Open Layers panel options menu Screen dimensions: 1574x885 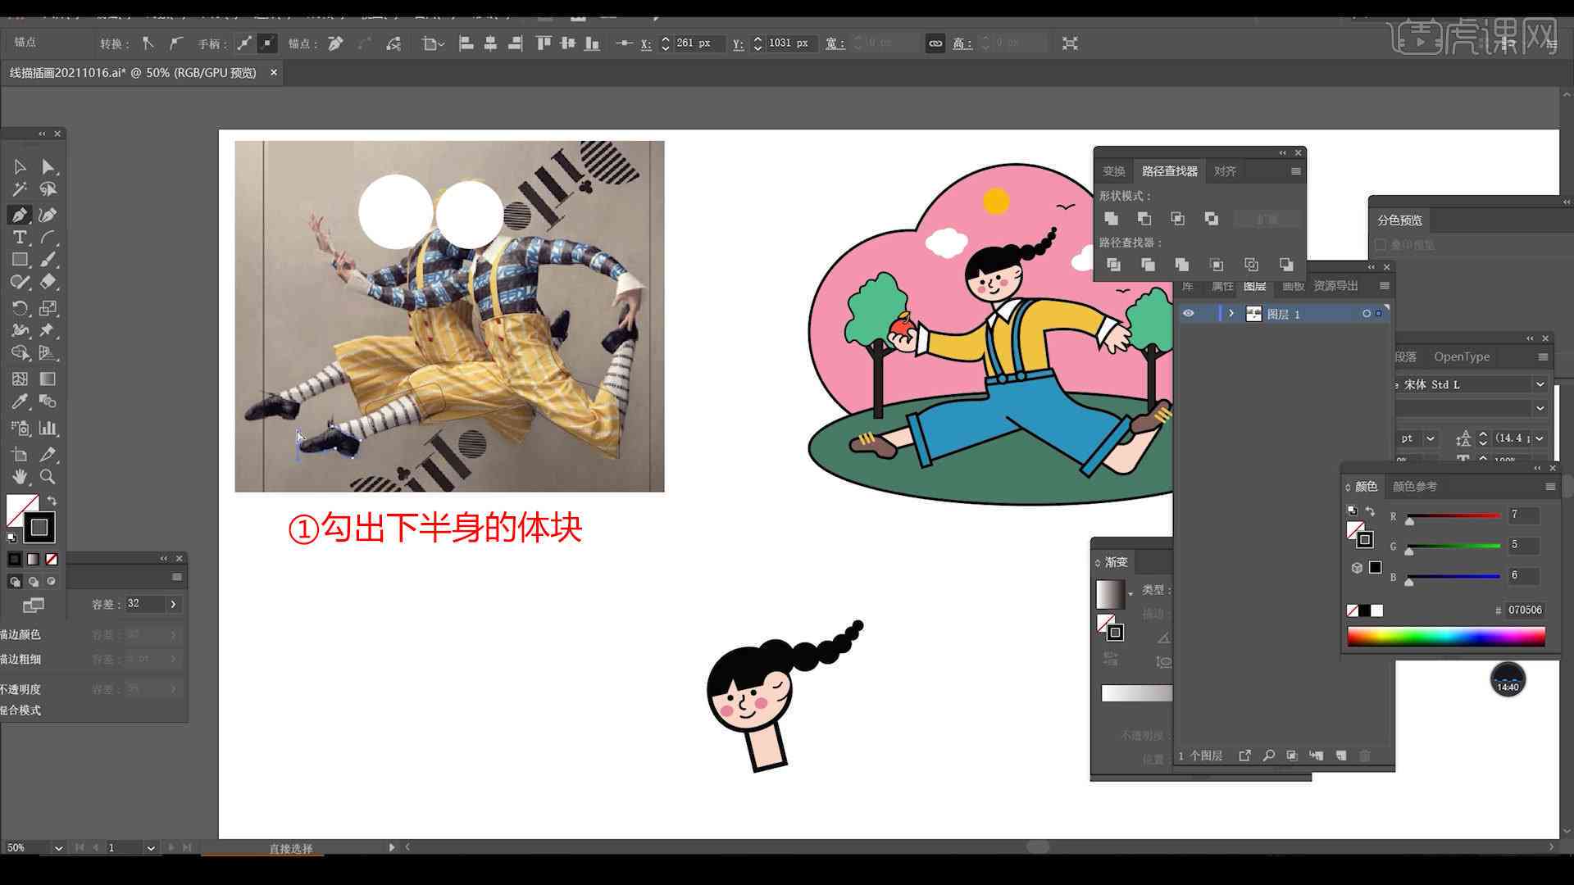[x=1384, y=286]
